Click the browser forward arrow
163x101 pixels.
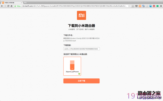tap(5, 6)
